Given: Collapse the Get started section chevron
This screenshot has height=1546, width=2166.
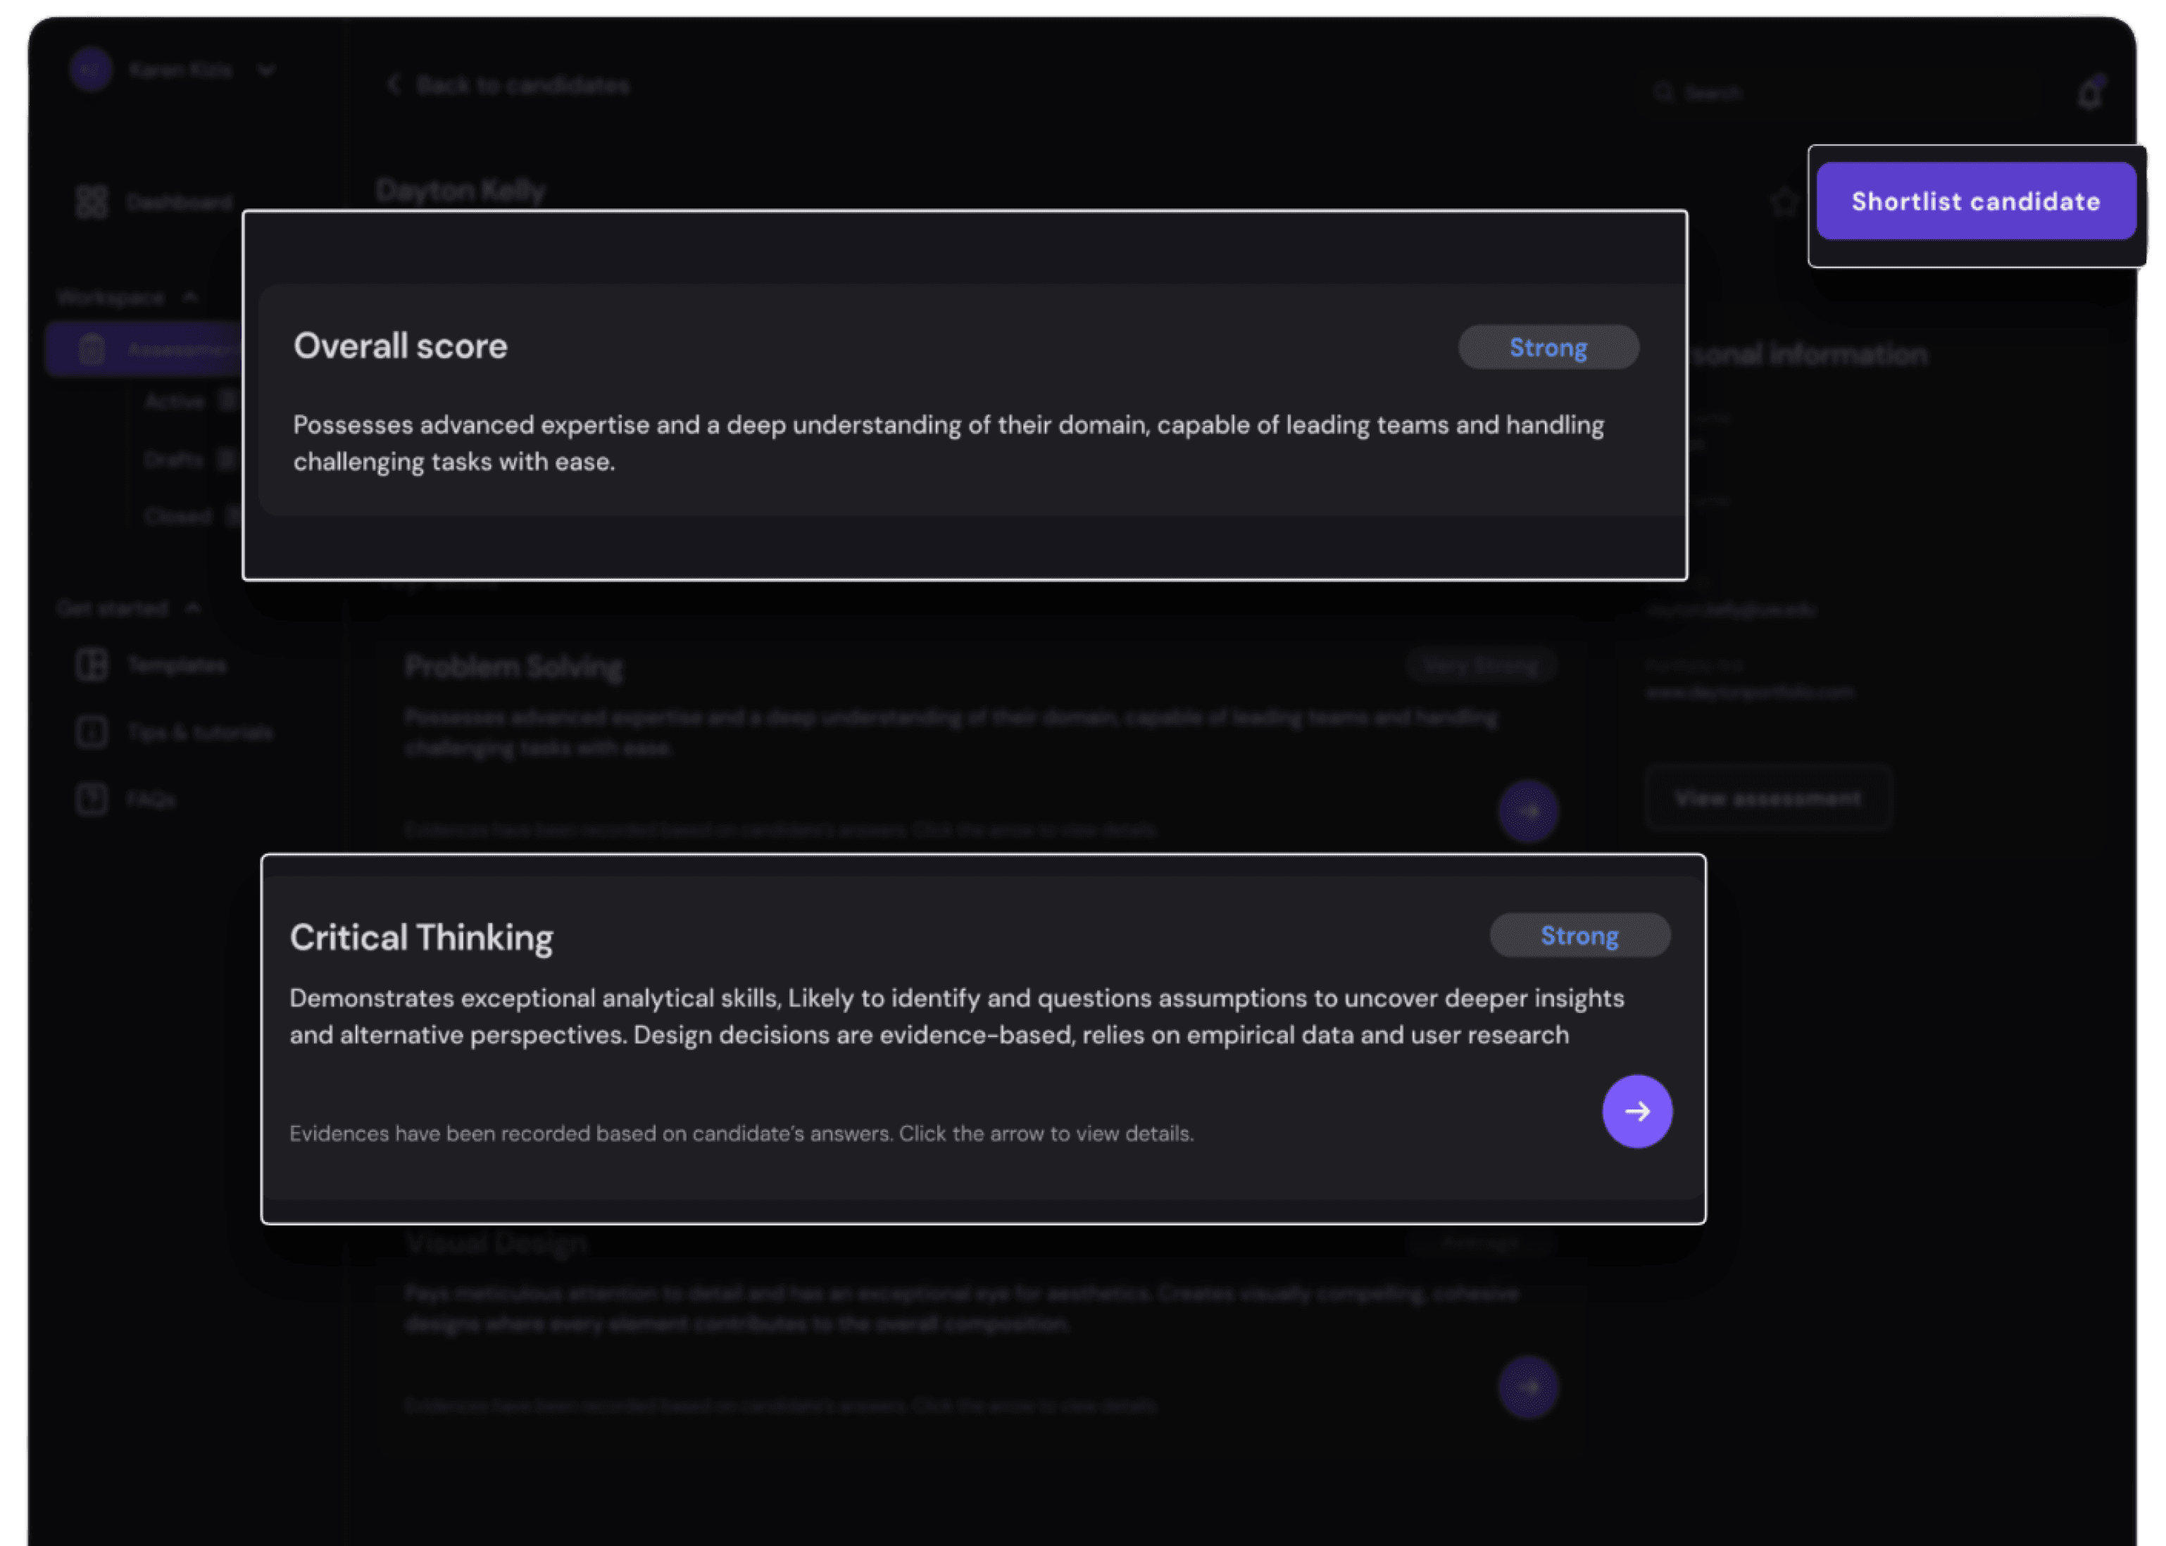Looking at the screenshot, I should [193, 608].
